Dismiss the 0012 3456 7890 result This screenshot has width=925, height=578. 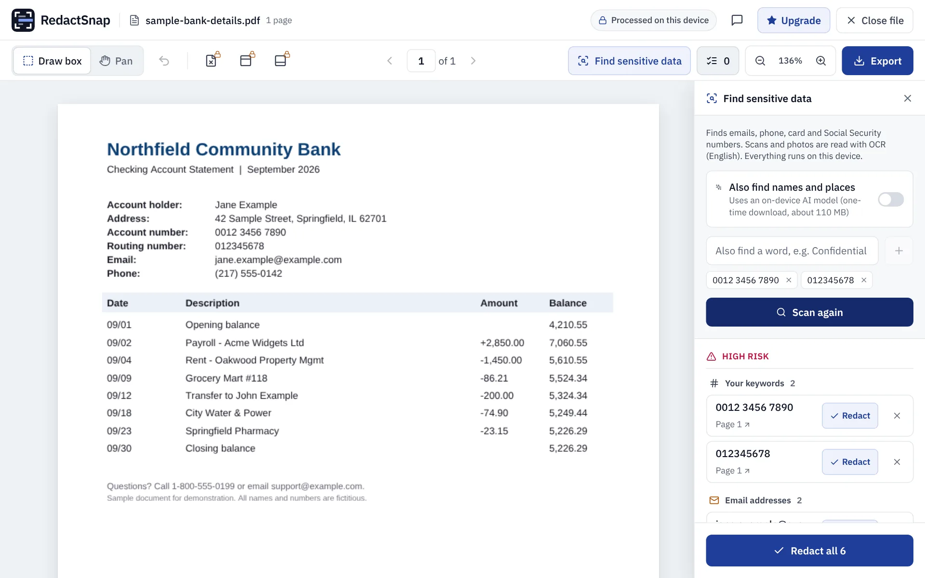(897, 416)
